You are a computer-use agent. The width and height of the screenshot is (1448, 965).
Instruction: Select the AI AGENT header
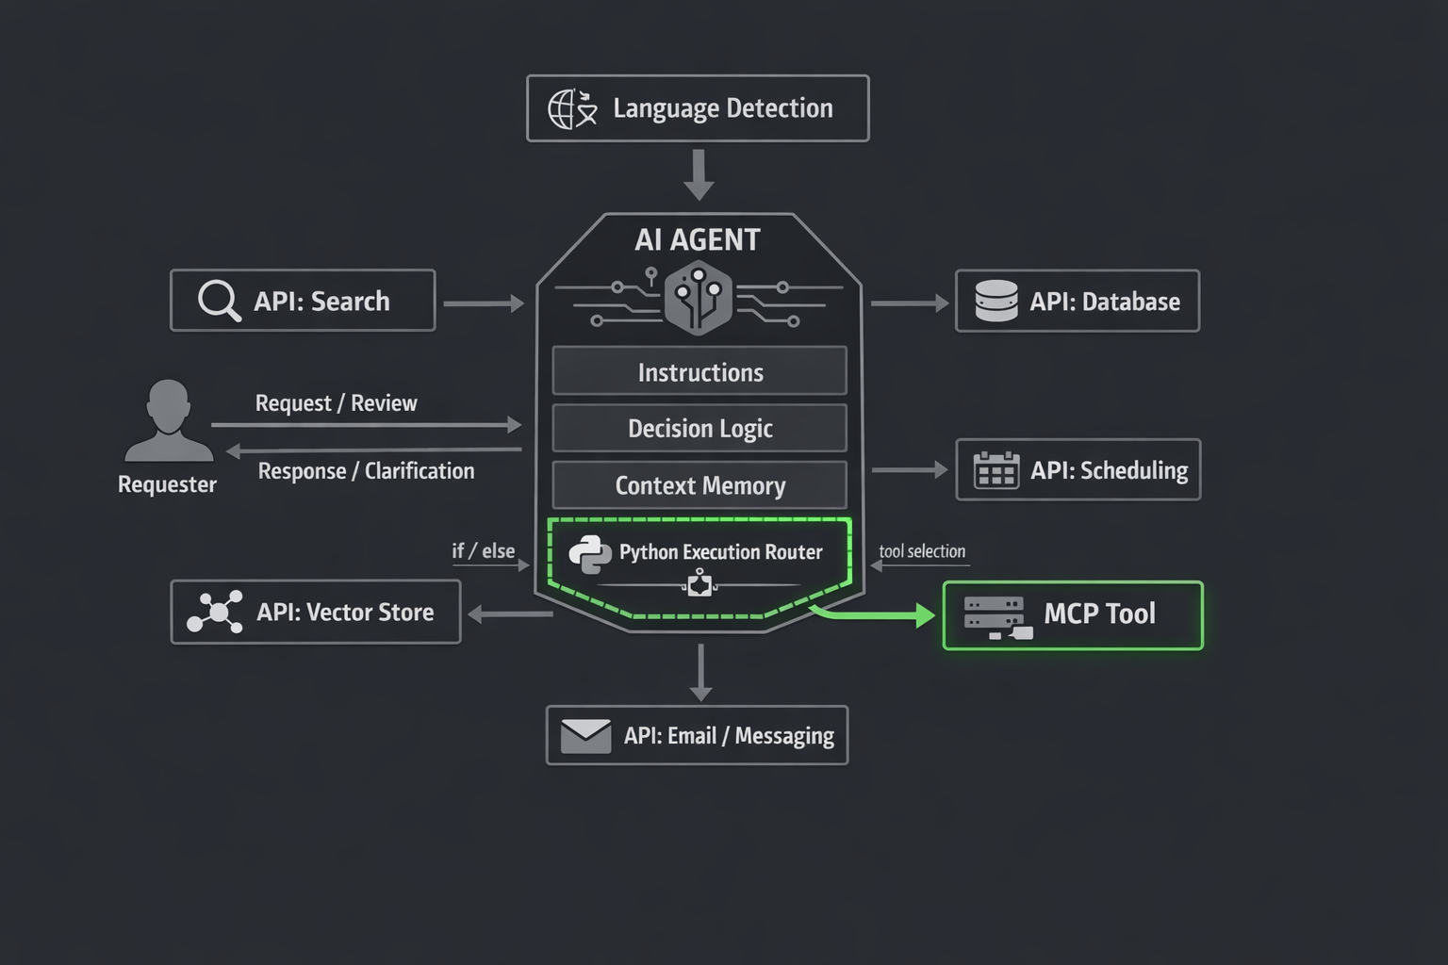pos(699,239)
